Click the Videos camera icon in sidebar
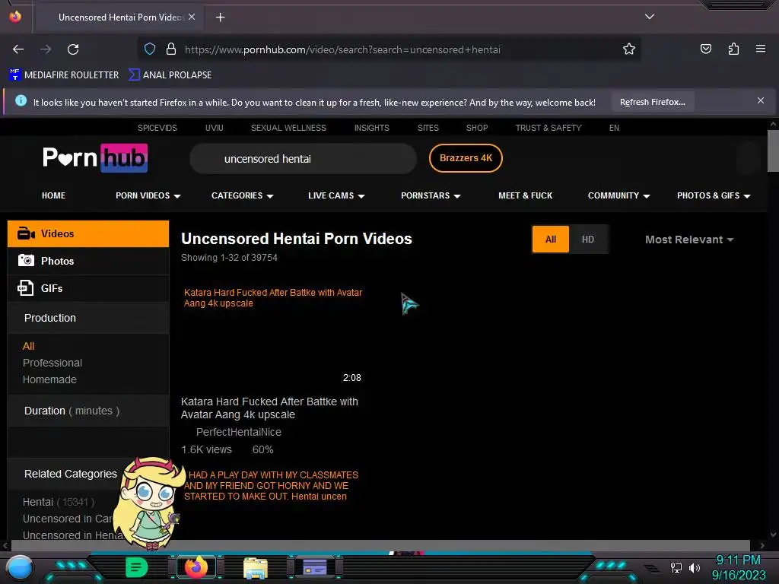 coord(26,233)
